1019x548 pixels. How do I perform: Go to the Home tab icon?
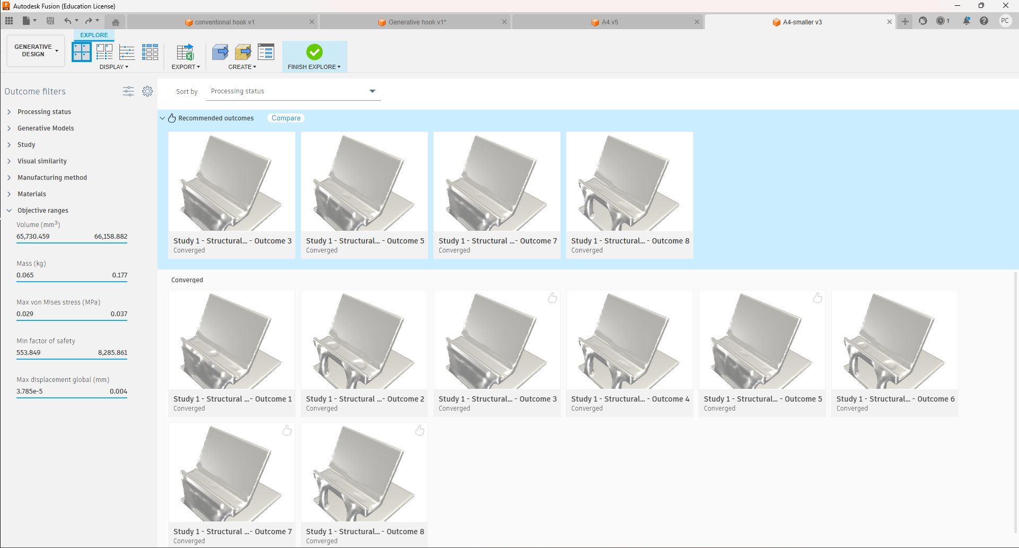pyautogui.click(x=115, y=22)
